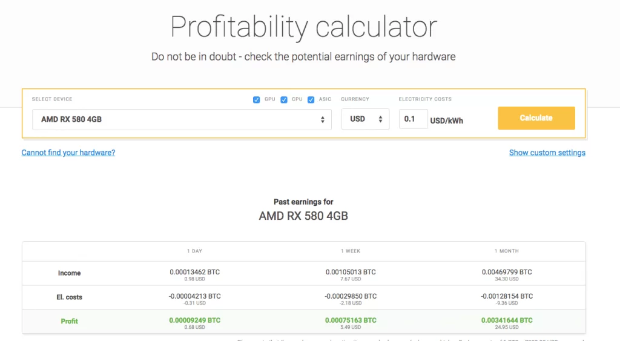Focus the electricity costs input field
This screenshot has width=620, height=341.
click(x=413, y=119)
